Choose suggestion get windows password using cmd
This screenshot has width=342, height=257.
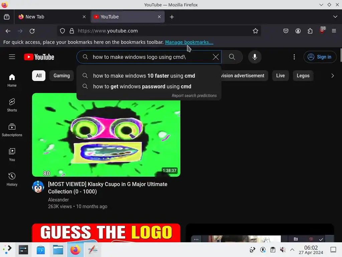point(149,86)
